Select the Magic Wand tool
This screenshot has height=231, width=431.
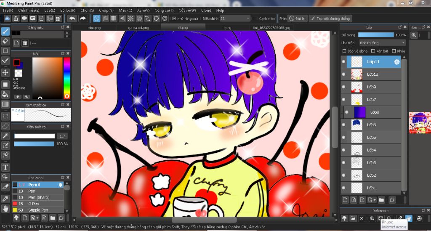pyautogui.click(x=5, y=135)
